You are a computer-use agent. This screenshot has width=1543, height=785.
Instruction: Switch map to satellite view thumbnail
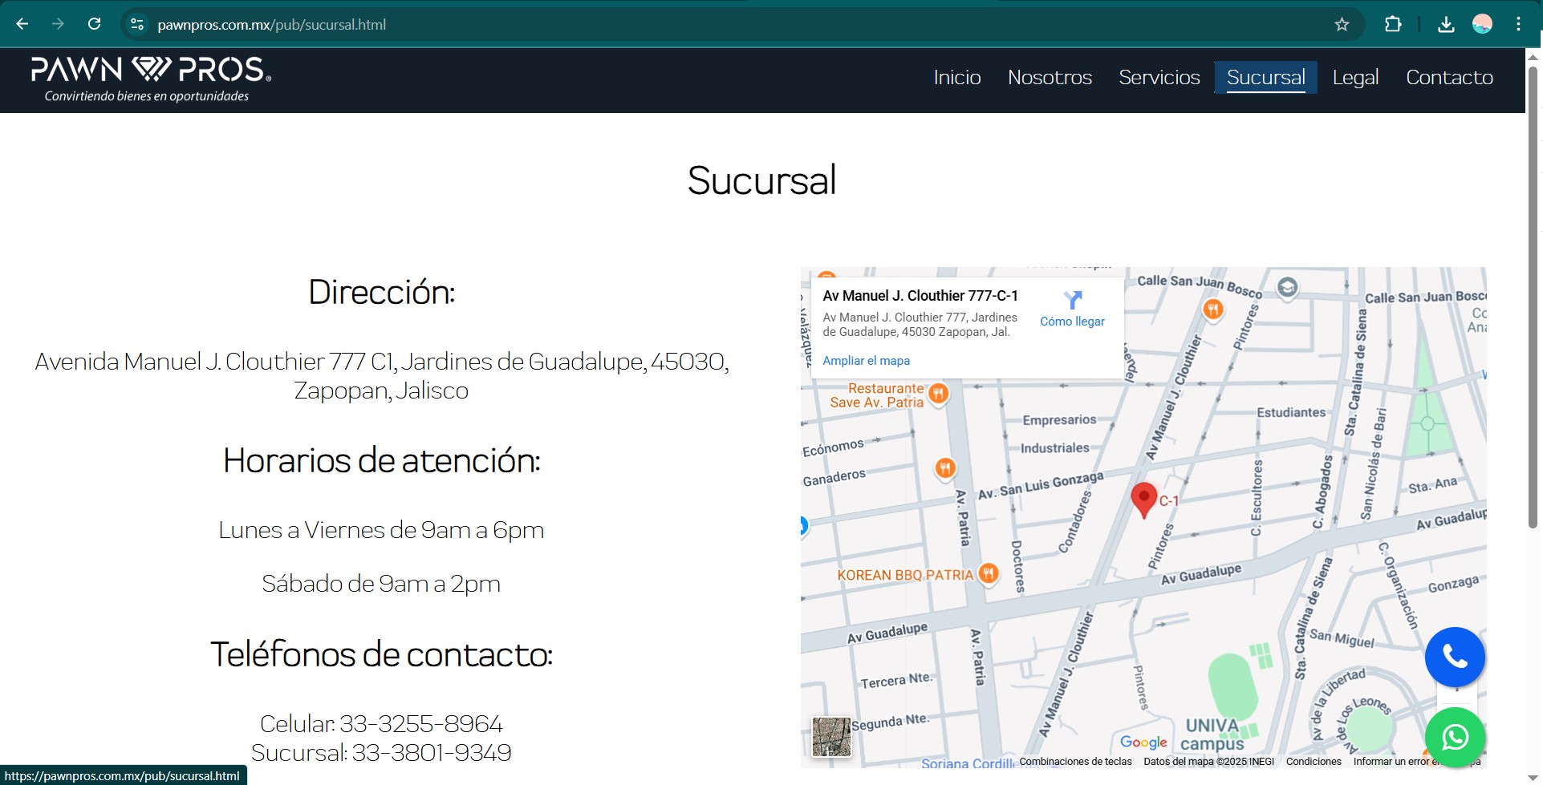click(x=831, y=737)
